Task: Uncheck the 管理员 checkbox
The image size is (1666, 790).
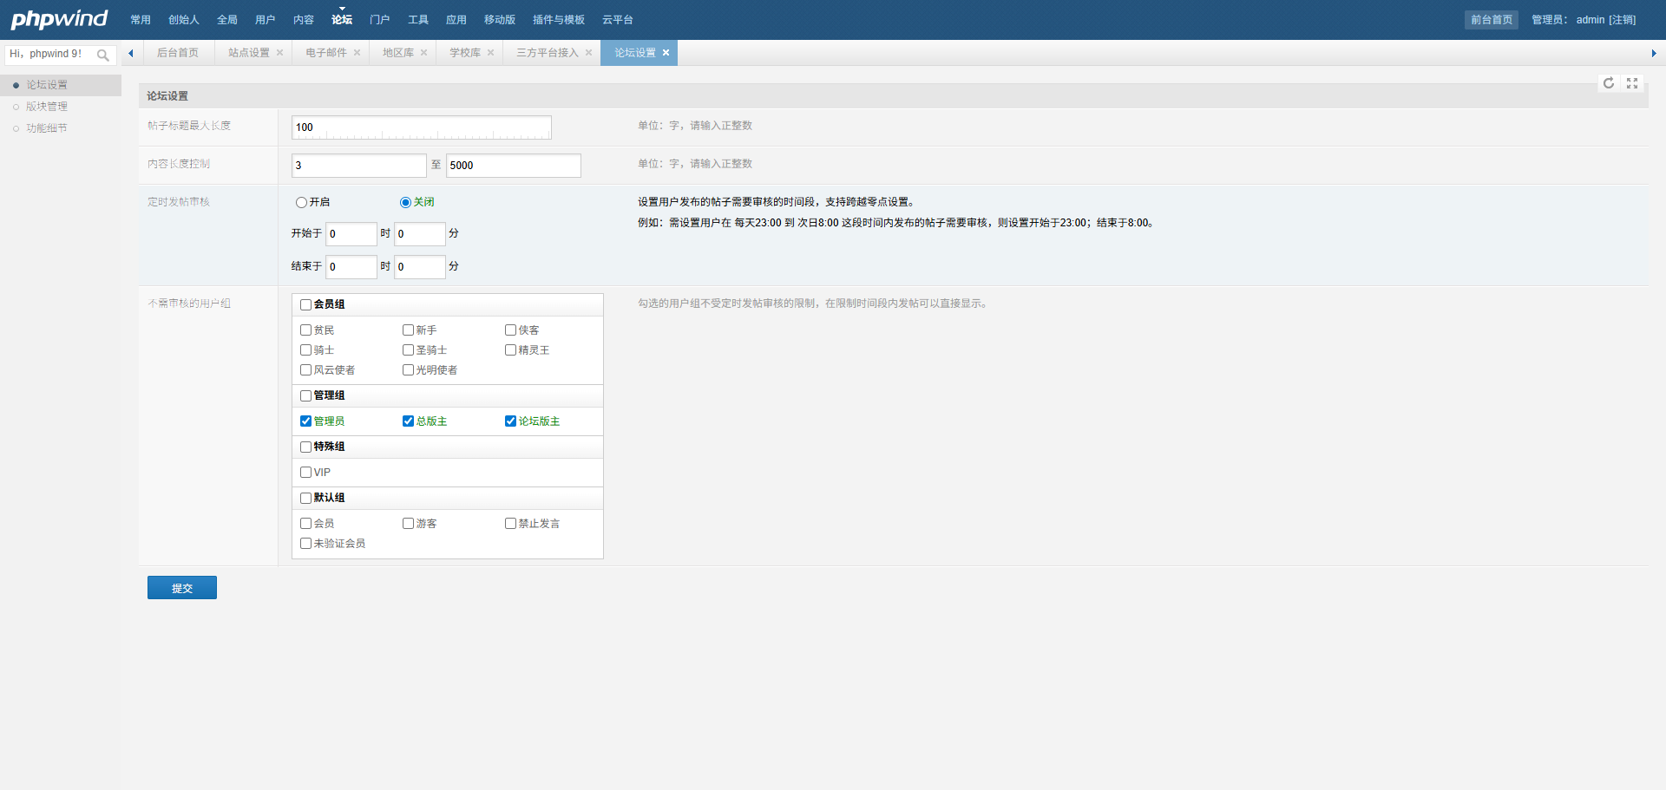Action: click(305, 421)
